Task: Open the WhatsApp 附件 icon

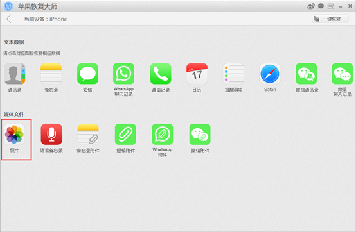Action: pos(163,135)
